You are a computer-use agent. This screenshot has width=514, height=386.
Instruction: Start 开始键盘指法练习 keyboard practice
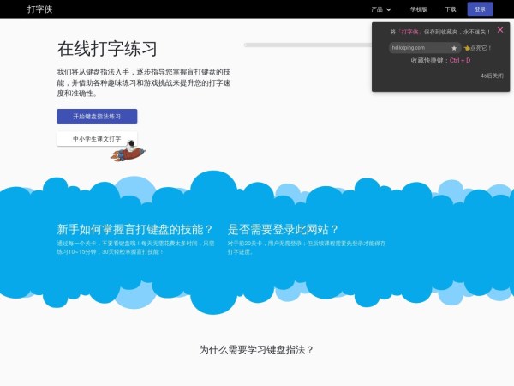pos(97,116)
